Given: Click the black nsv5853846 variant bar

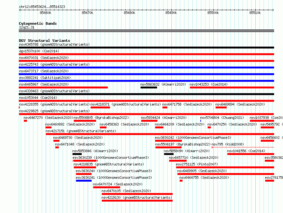Looking at the screenshot, I should (x=77, y=154).
